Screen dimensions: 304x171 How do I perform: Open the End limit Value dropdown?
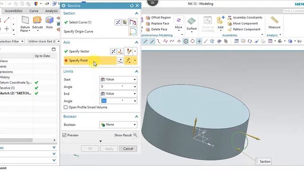(x=118, y=94)
